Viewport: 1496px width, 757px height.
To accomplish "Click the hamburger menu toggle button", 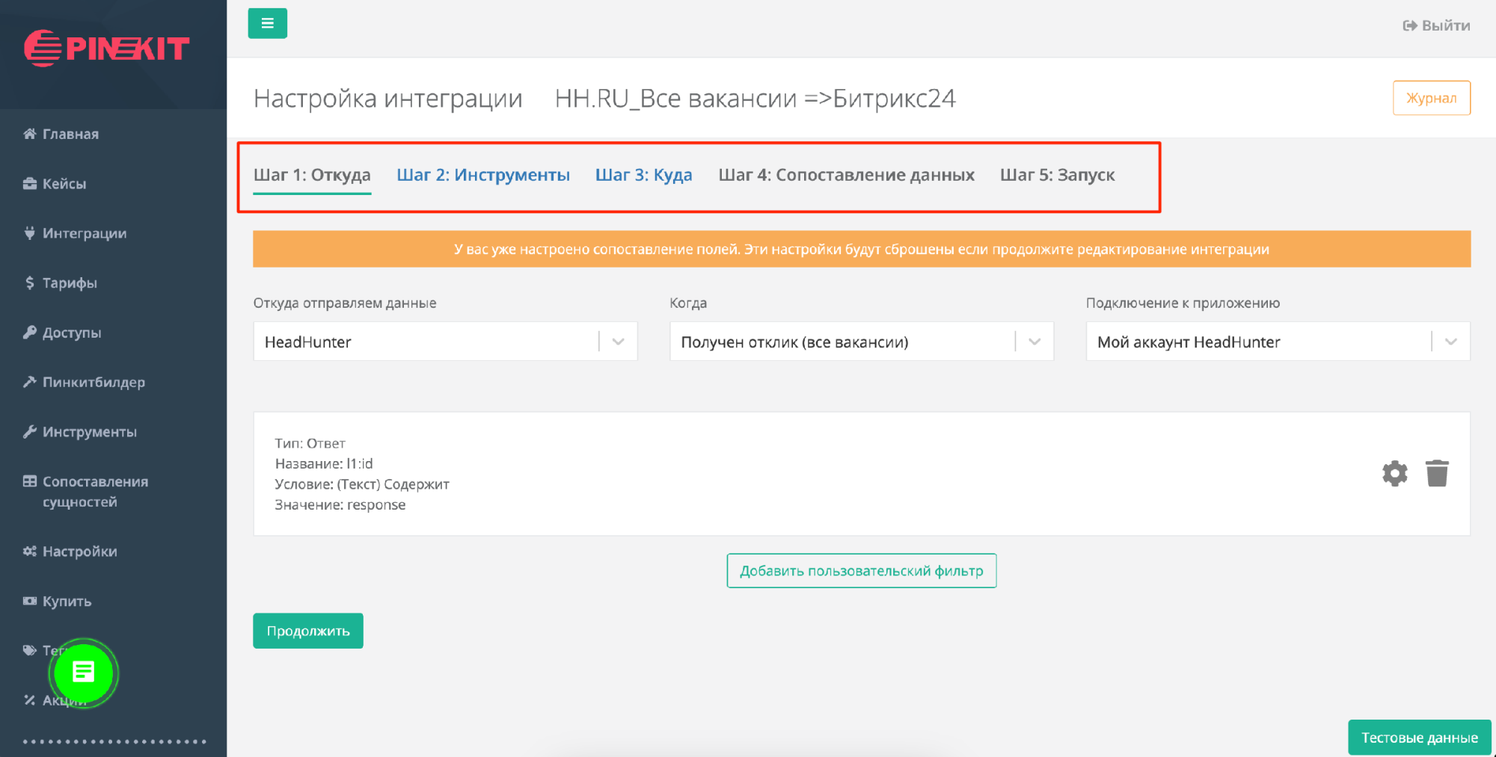I will (267, 23).
